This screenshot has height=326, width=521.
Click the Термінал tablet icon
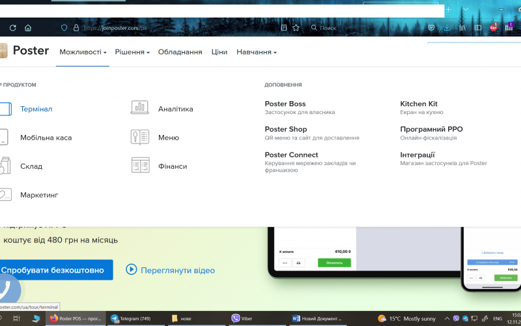point(6,109)
